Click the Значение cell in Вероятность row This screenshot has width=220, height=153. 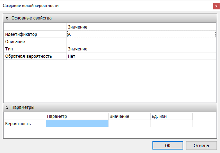click(129, 123)
